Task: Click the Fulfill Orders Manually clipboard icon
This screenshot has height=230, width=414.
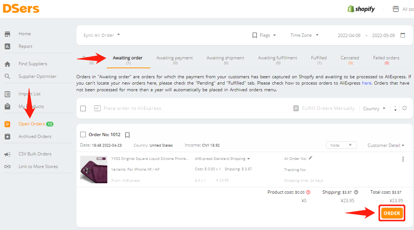Action: pyautogui.click(x=296, y=108)
